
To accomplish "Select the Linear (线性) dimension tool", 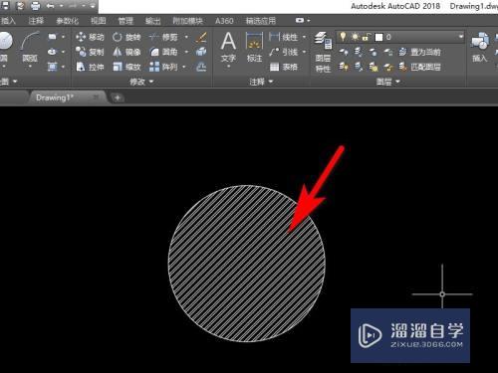I will [x=283, y=37].
